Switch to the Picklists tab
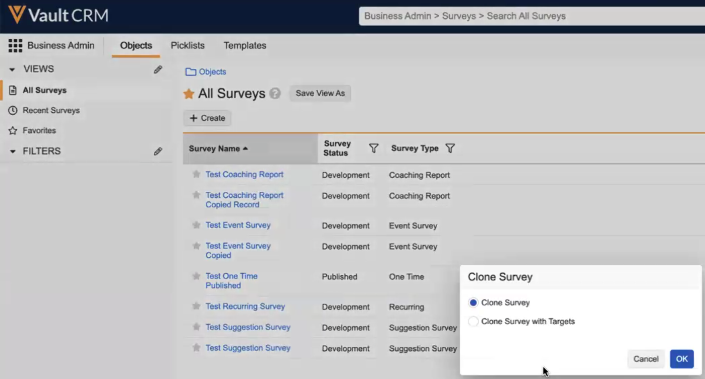Image resolution: width=705 pixels, height=379 pixels. (x=188, y=45)
